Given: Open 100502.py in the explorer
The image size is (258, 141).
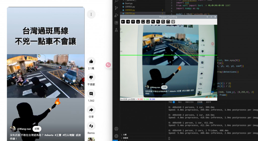Looking at the screenshot, I should pos(130,10).
